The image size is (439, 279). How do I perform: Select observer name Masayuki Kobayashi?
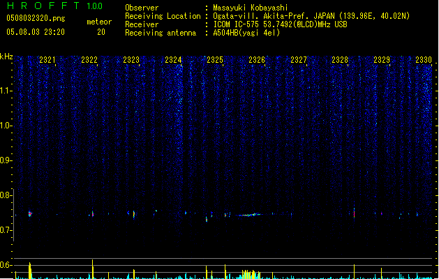pos(251,8)
